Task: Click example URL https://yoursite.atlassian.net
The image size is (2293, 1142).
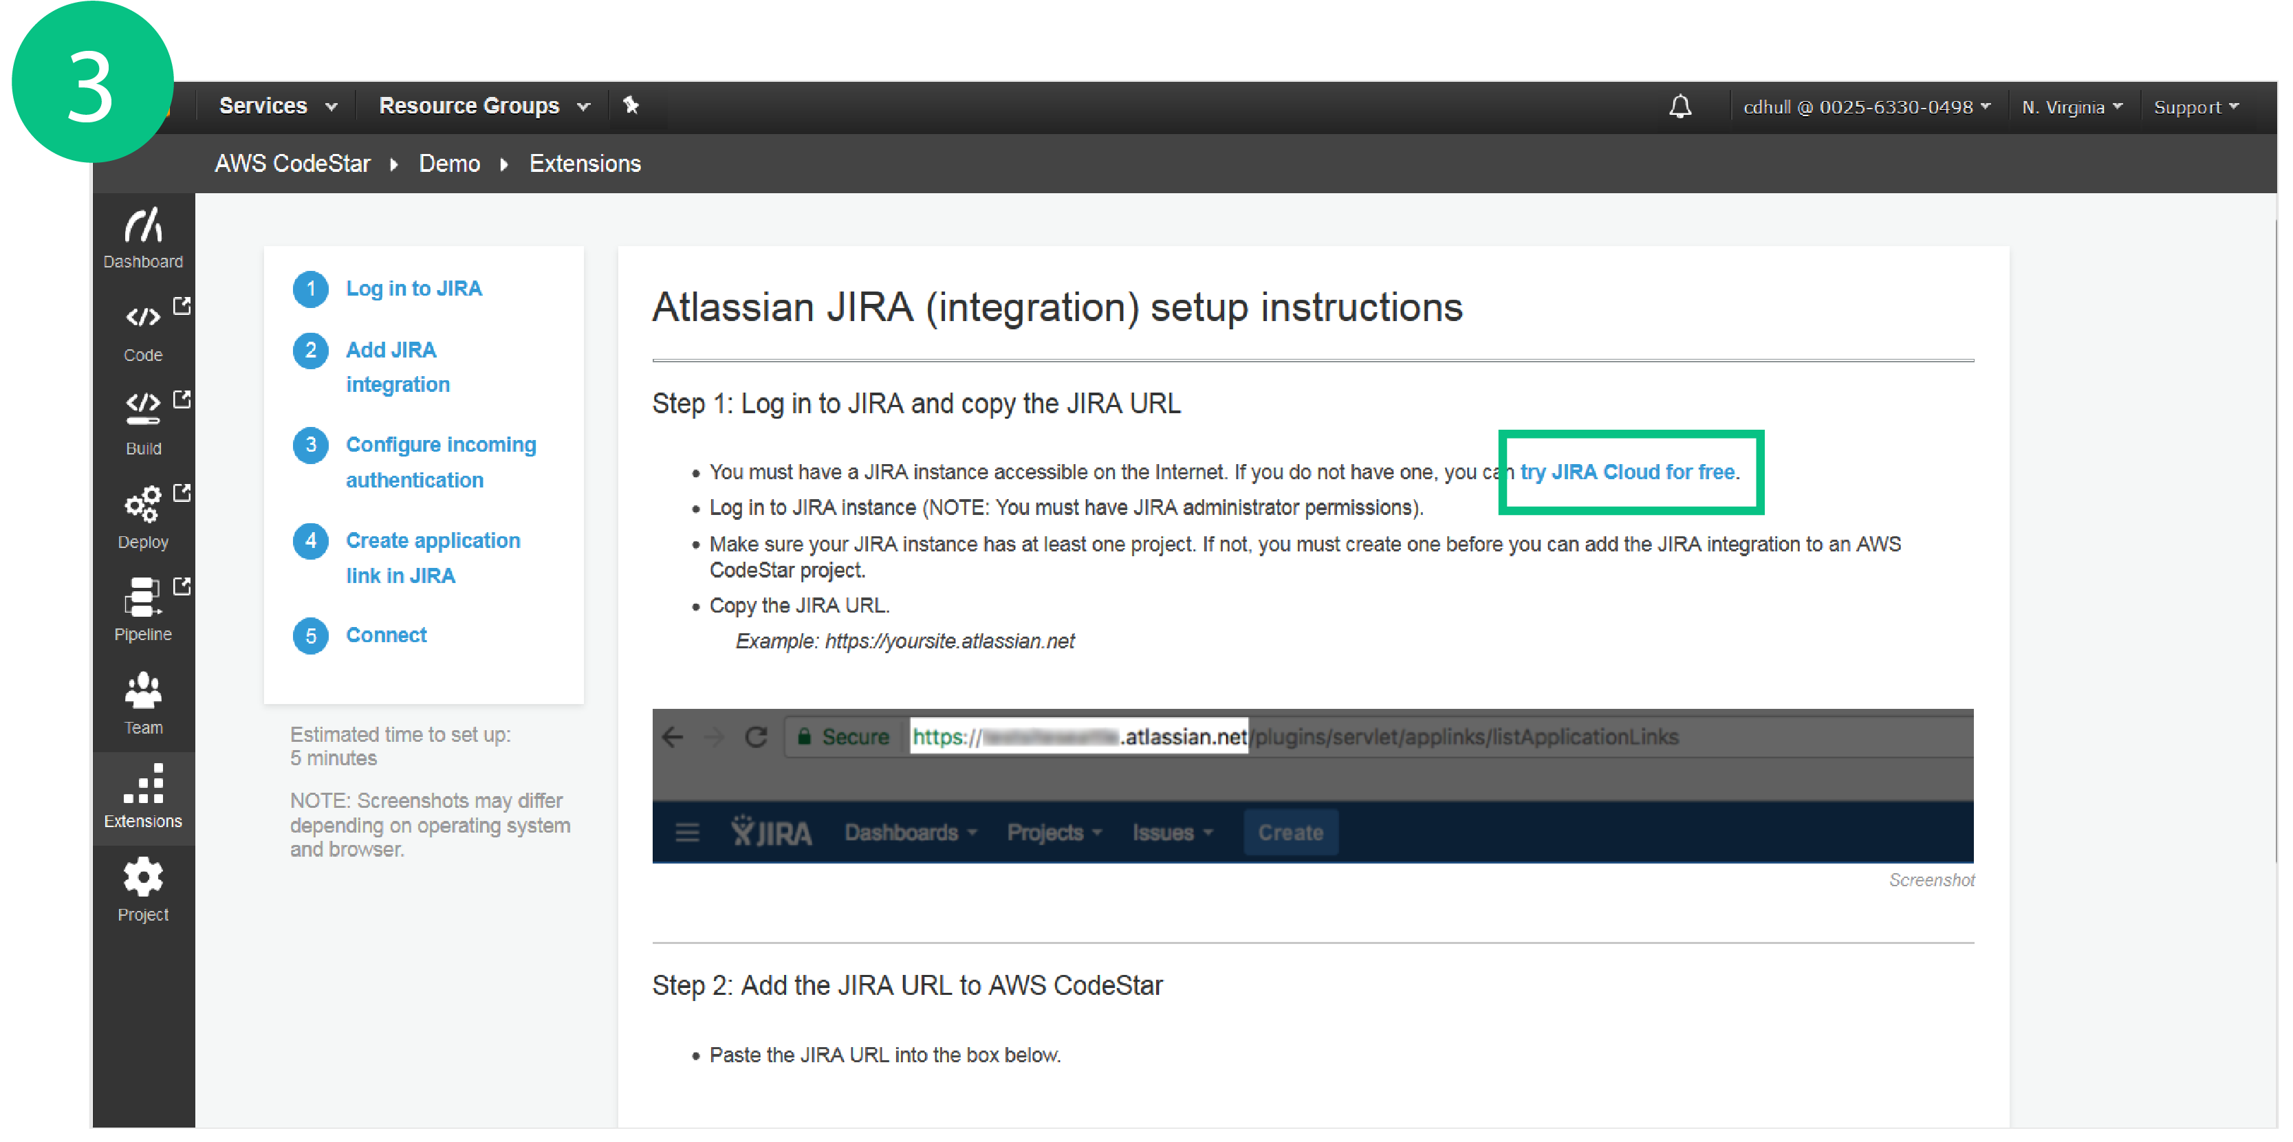Action: click(949, 641)
